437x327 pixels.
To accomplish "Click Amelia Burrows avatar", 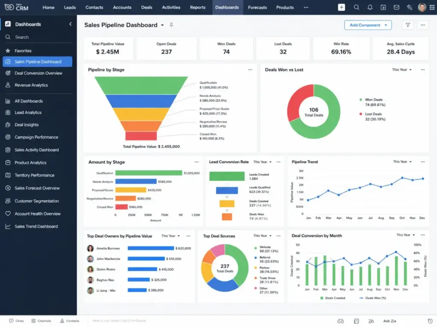I will tap(90, 248).
